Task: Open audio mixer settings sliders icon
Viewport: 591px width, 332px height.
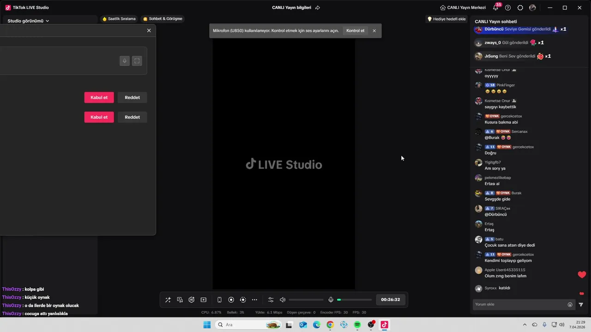Action: click(271, 300)
